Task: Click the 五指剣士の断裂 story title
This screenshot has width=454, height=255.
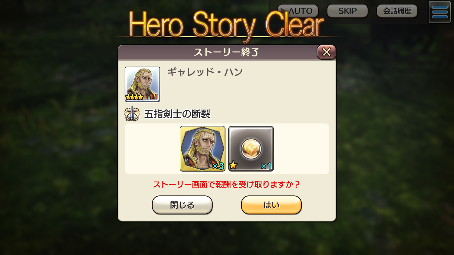Action: pos(177,114)
